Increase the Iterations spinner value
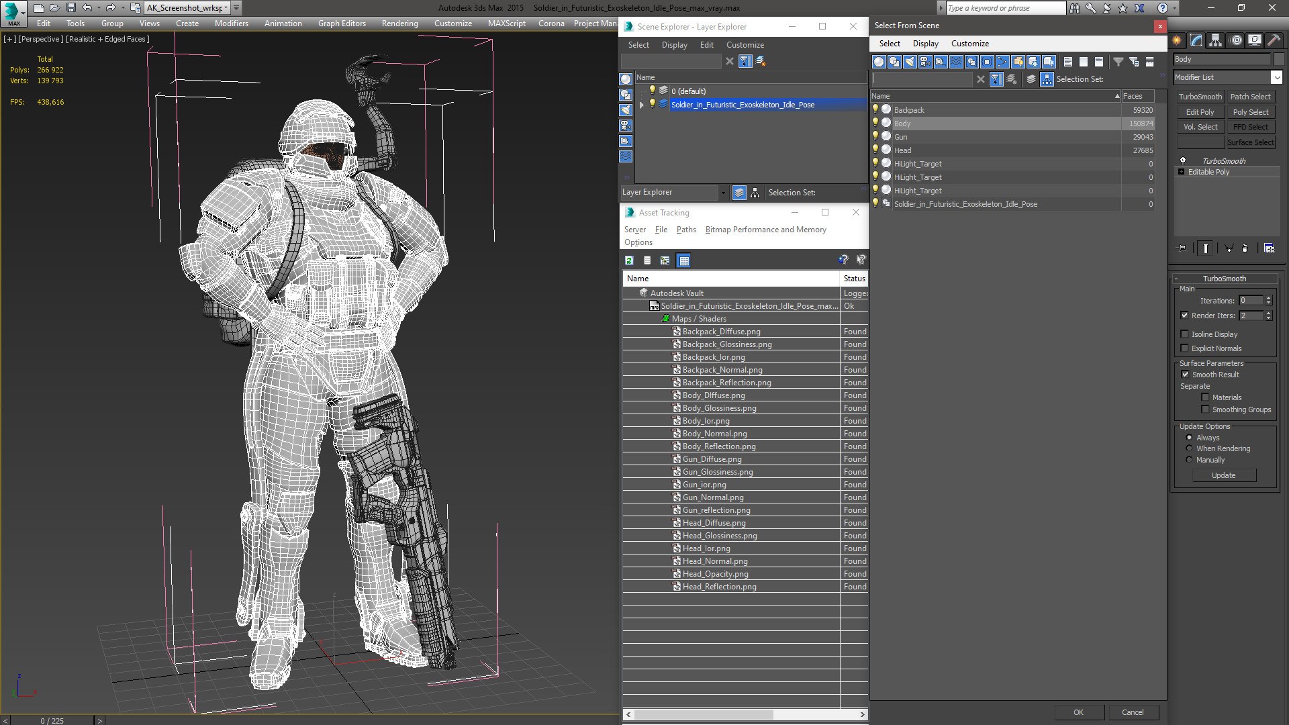Screen dimensions: 1289x725 pyautogui.click(x=1268, y=298)
